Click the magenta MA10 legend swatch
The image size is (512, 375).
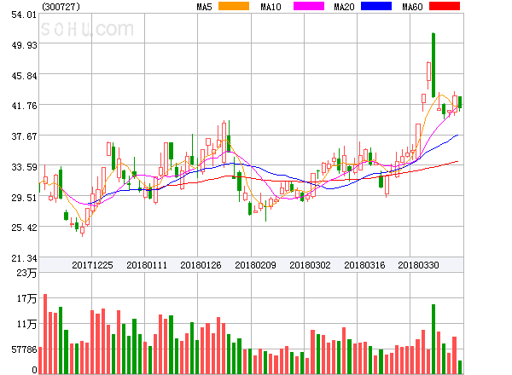[309, 6]
